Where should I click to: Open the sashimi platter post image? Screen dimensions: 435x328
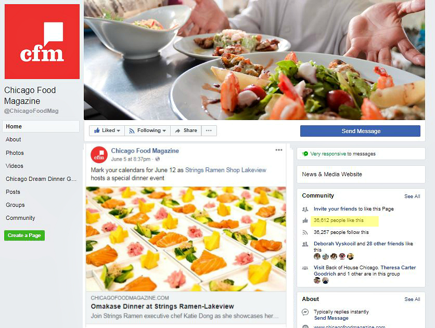(x=186, y=239)
